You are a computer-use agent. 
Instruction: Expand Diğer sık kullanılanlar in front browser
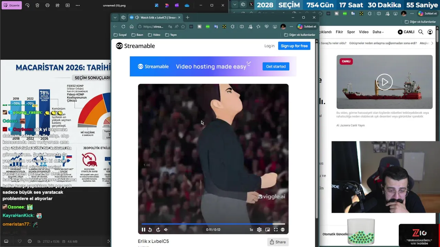(299, 35)
